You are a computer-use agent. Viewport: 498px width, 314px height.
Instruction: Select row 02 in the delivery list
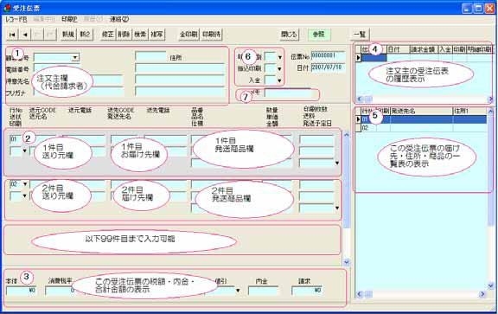pyautogui.click(x=421, y=128)
